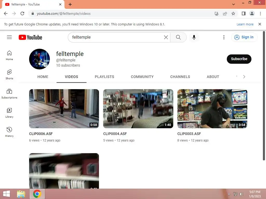Start voice search with the microphone icon
Viewport: 266px width, 199px height.
[194, 37]
